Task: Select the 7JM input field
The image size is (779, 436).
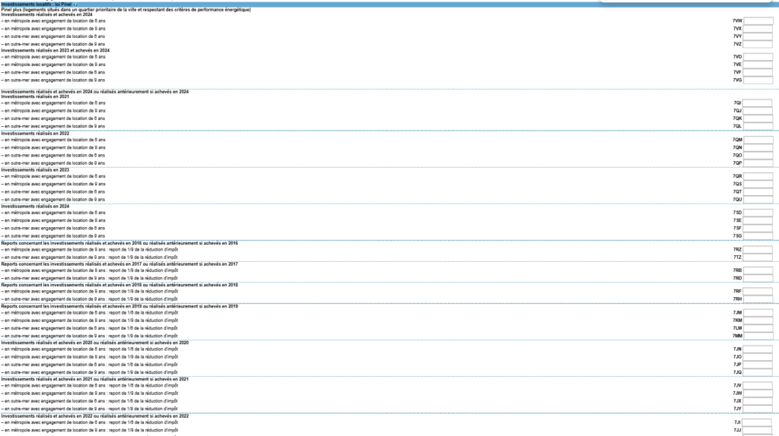Action: (758, 313)
